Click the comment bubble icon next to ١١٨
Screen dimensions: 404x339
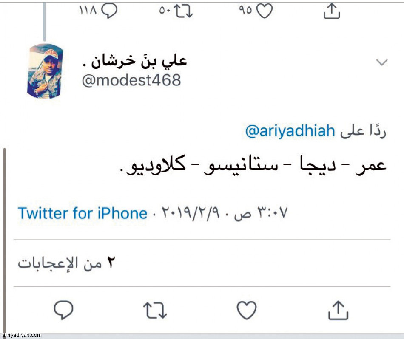click(x=110, y=9)
